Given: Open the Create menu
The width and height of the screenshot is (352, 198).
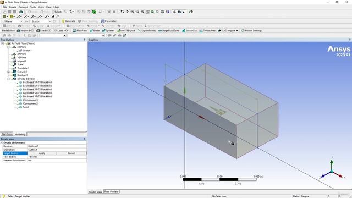Looking at the screenshot, I should (13, 7).
